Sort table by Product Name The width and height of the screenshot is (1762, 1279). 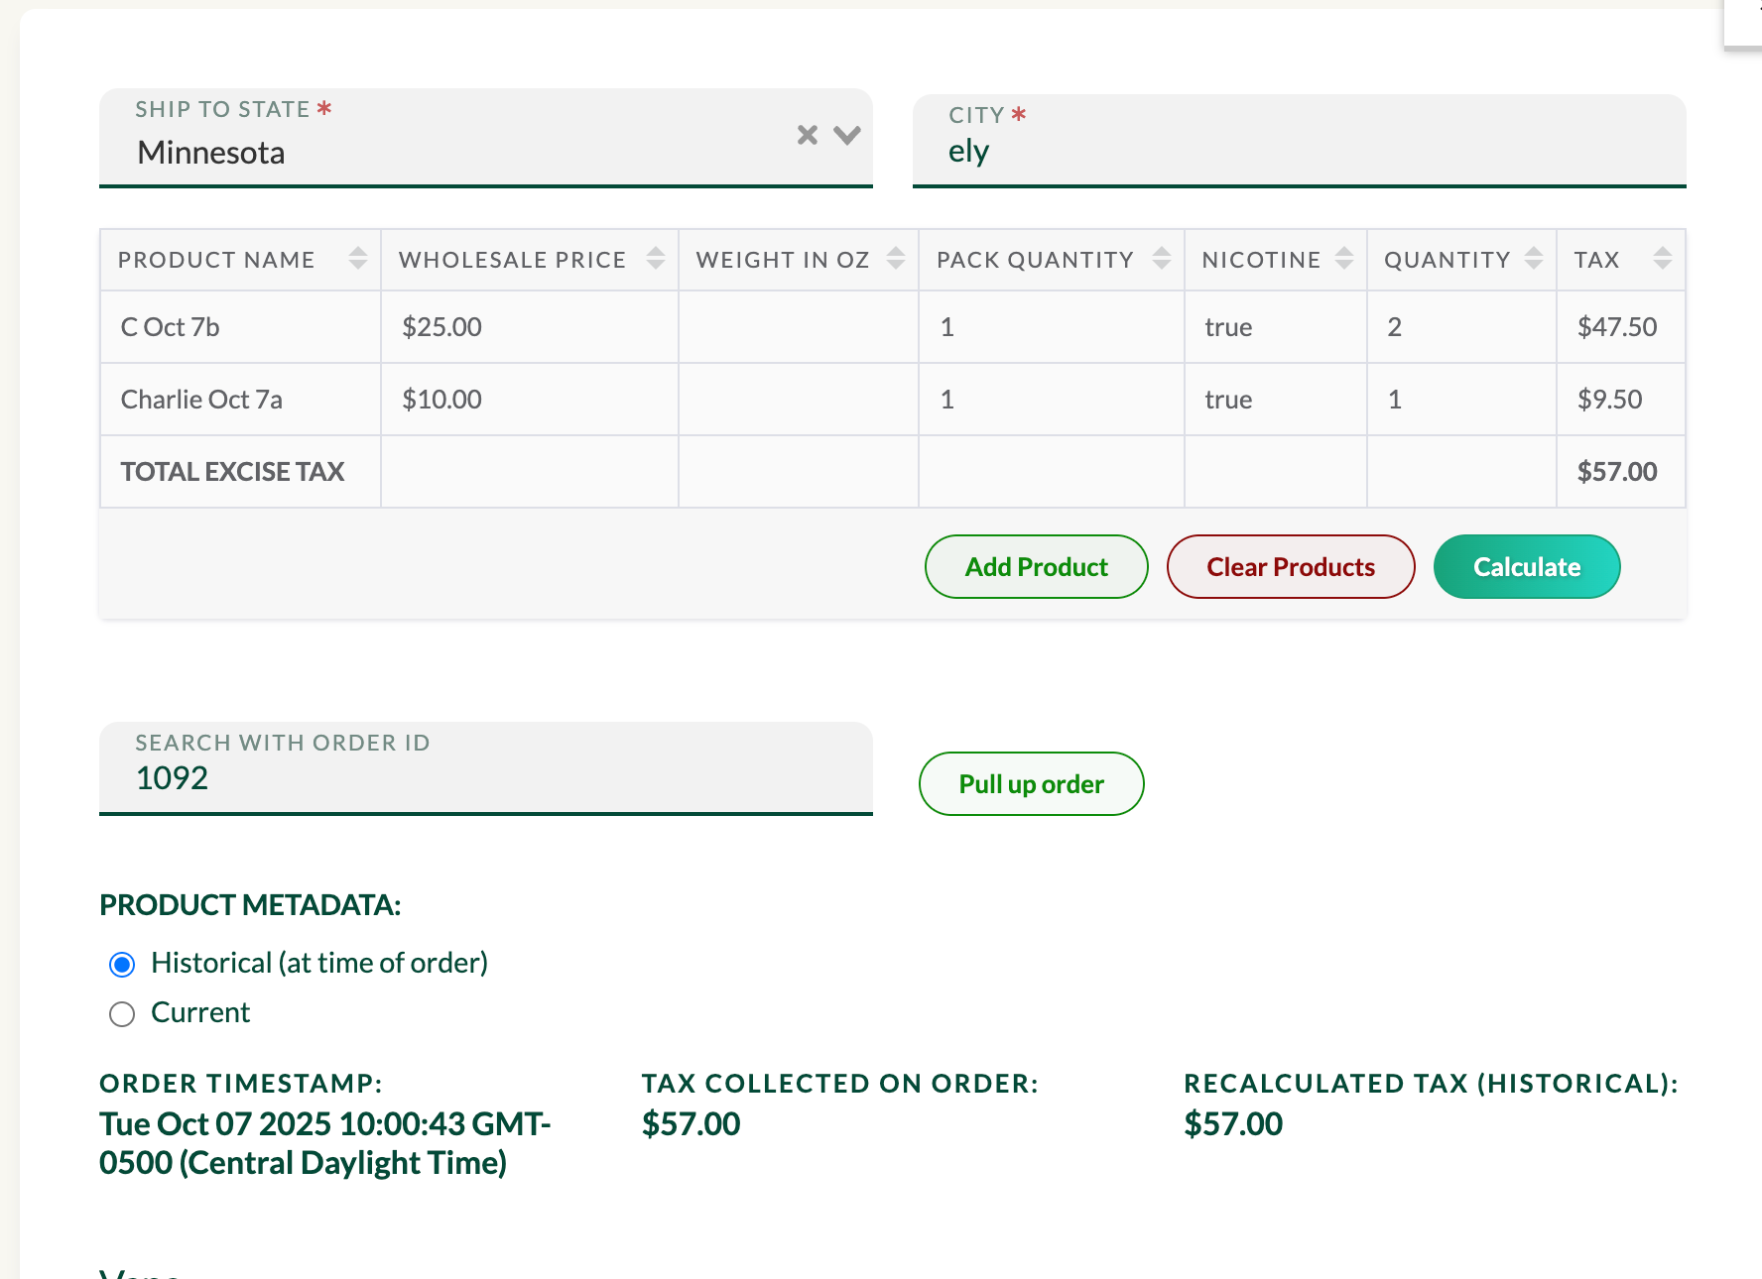click(x=358, y=259)
